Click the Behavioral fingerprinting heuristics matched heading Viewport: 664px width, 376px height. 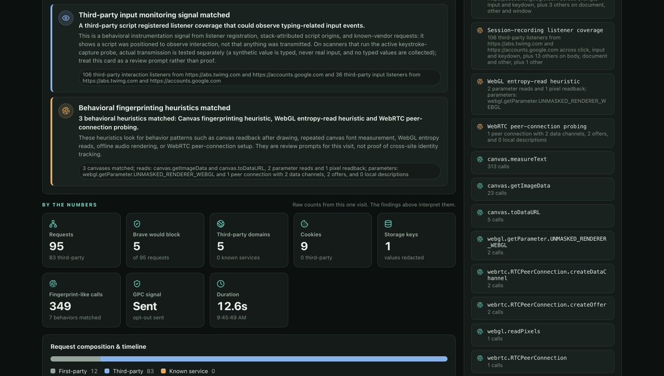[x=155, y=108]
